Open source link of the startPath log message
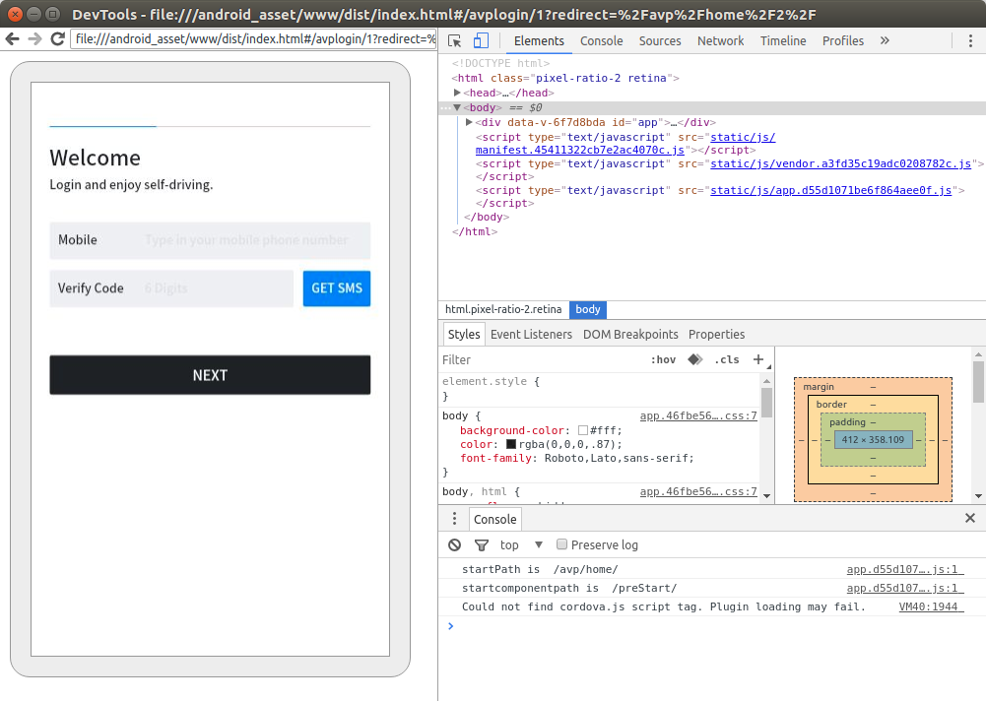 tap(905, 569)
